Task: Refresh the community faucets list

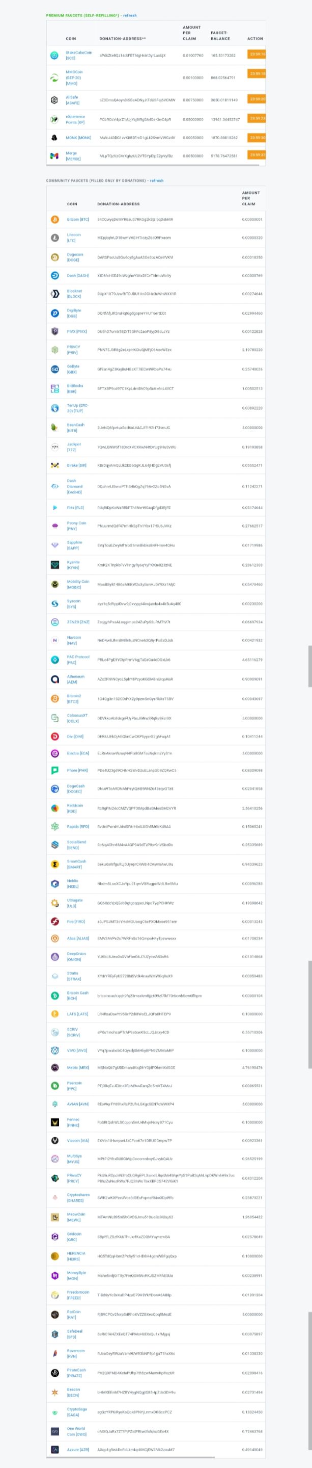Action: [157, 180]
